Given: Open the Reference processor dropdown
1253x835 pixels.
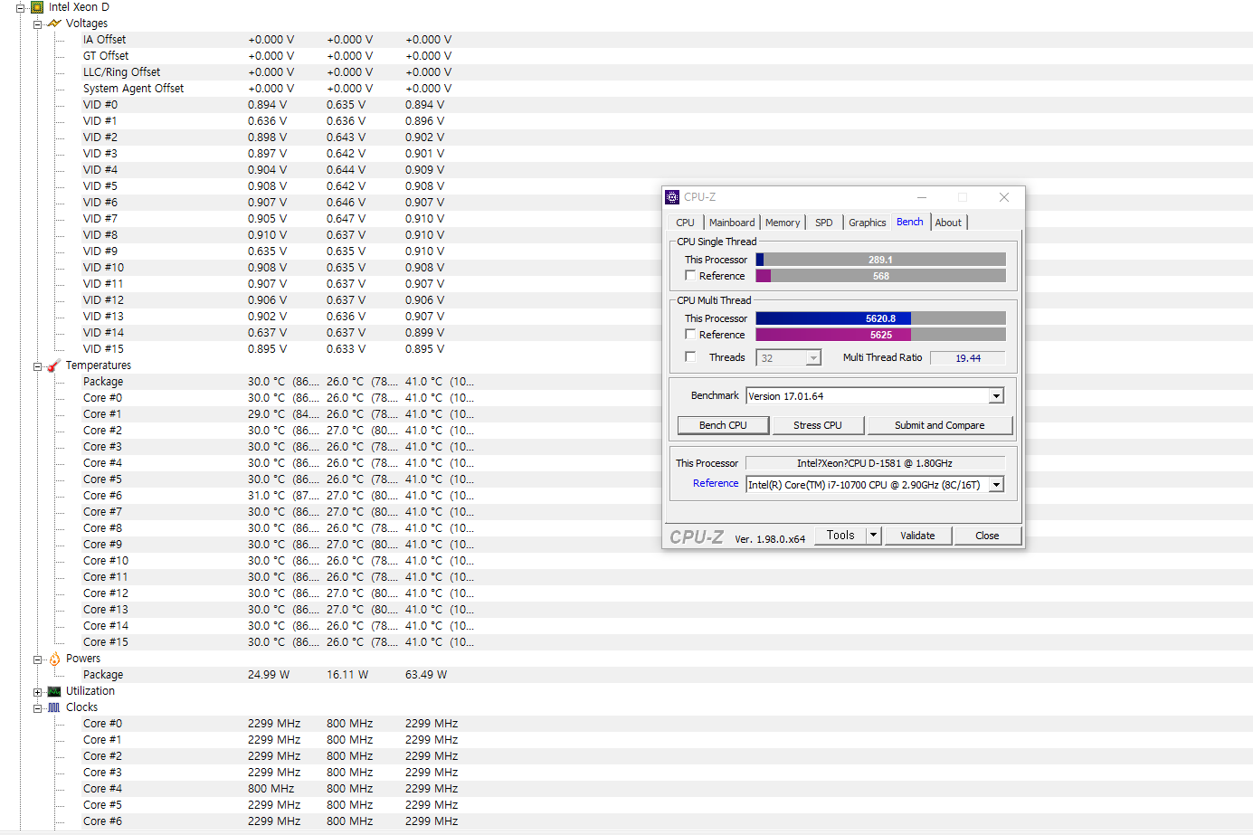Looking at the screenshot, I should pyautogui.click(x=996, y=485).
